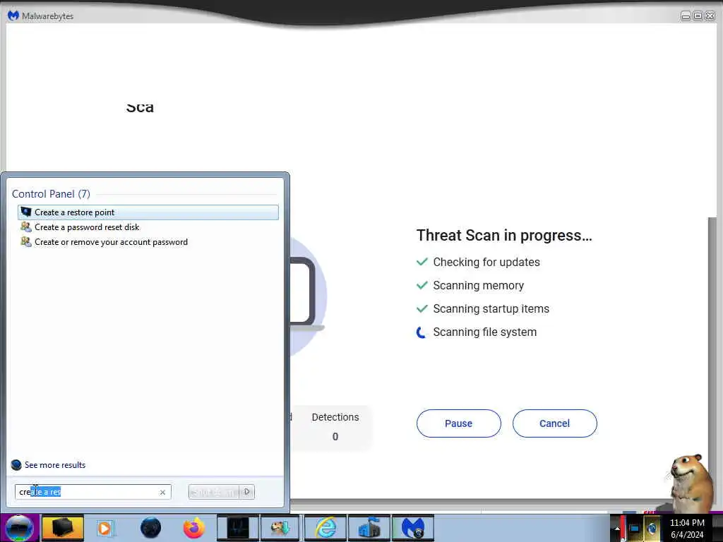The height and width of the screenshot is (542, 723).
Task: Click Checking for updates status line
Action: 478,263
